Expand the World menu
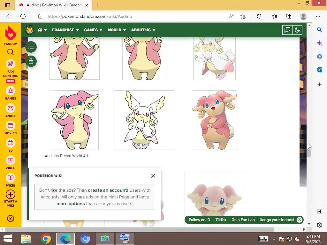This screenshot has width=327, height=245. click(117, 30)
